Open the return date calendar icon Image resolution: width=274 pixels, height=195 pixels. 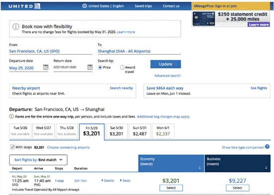coord(90,67)
